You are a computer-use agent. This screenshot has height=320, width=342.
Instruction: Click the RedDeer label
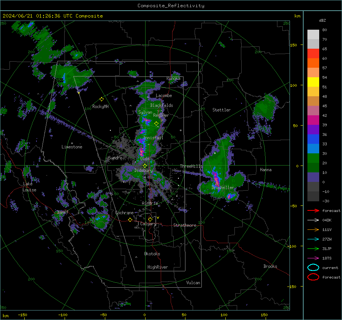[x=161, y=115]
